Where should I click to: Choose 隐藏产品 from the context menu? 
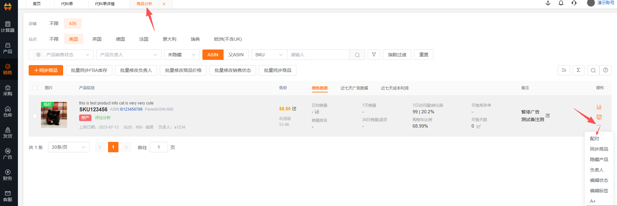[599, 159]
